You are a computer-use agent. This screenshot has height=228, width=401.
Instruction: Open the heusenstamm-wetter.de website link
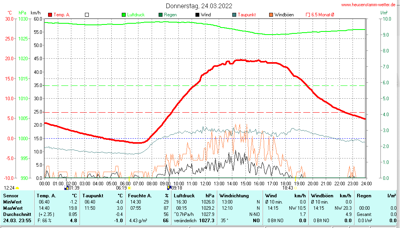[370, 5]
